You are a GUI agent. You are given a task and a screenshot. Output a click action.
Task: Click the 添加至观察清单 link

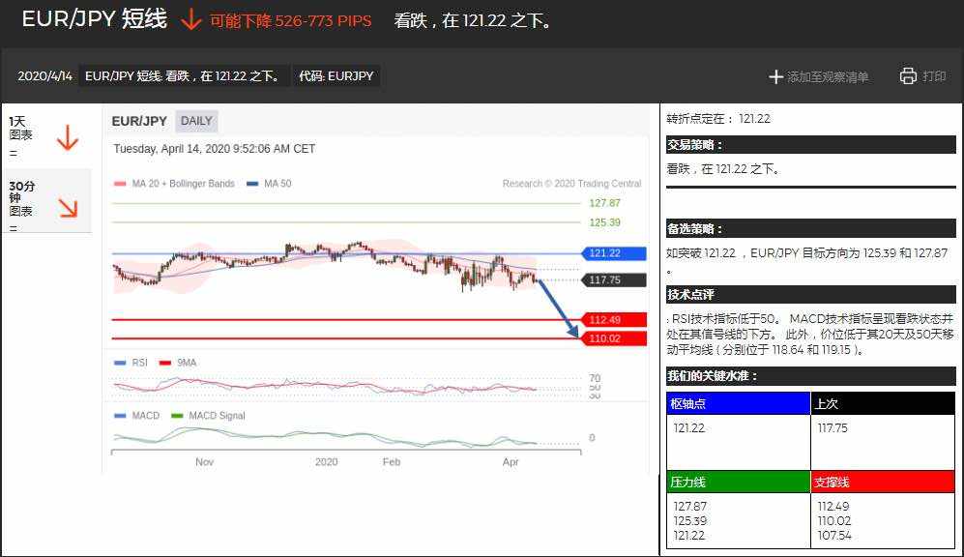tap(828, 76)
